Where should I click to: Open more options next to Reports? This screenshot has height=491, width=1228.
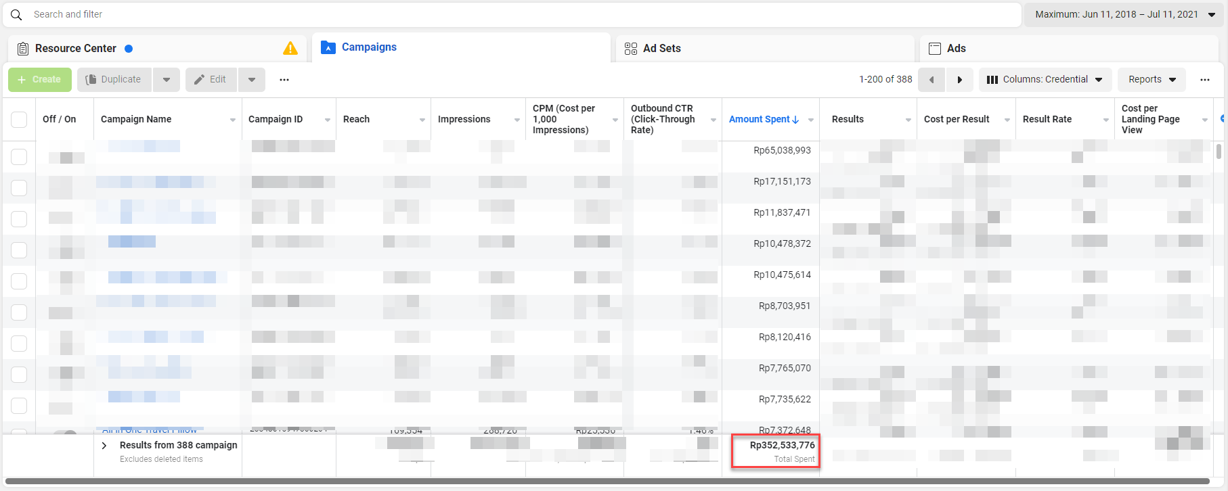1204,80
